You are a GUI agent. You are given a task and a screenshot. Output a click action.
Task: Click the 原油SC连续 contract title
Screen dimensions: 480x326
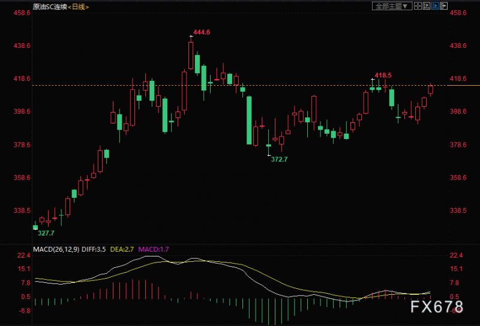(x=50, y=7)
